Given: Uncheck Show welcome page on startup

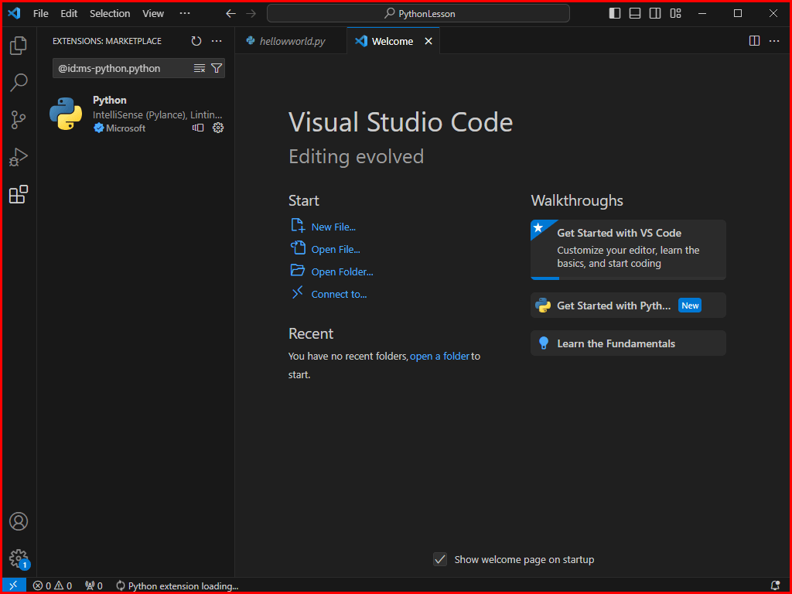Looking at the screenshot, I should [440, 559].
